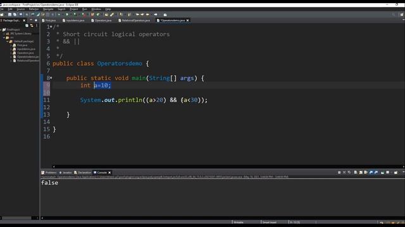This screenshot has width=405, height=227.
Task: Expand Operatorsdemo.java in Package Explorer
Action: [x=11, y=57]
